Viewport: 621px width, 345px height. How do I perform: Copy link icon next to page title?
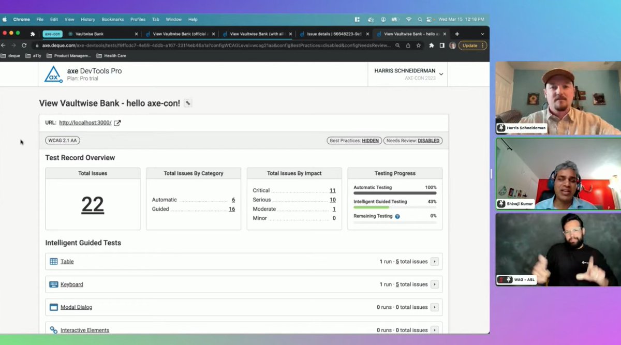point(188,103)
